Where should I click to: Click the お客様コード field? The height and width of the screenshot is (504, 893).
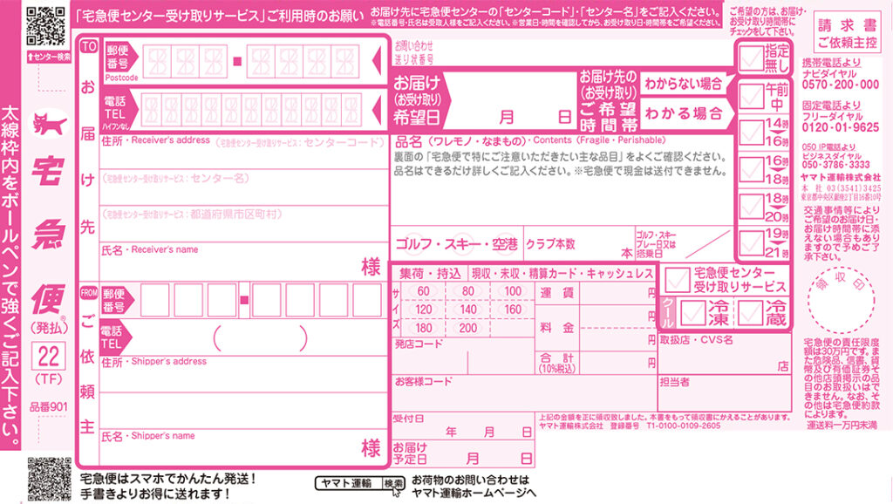tap(524, 393)
